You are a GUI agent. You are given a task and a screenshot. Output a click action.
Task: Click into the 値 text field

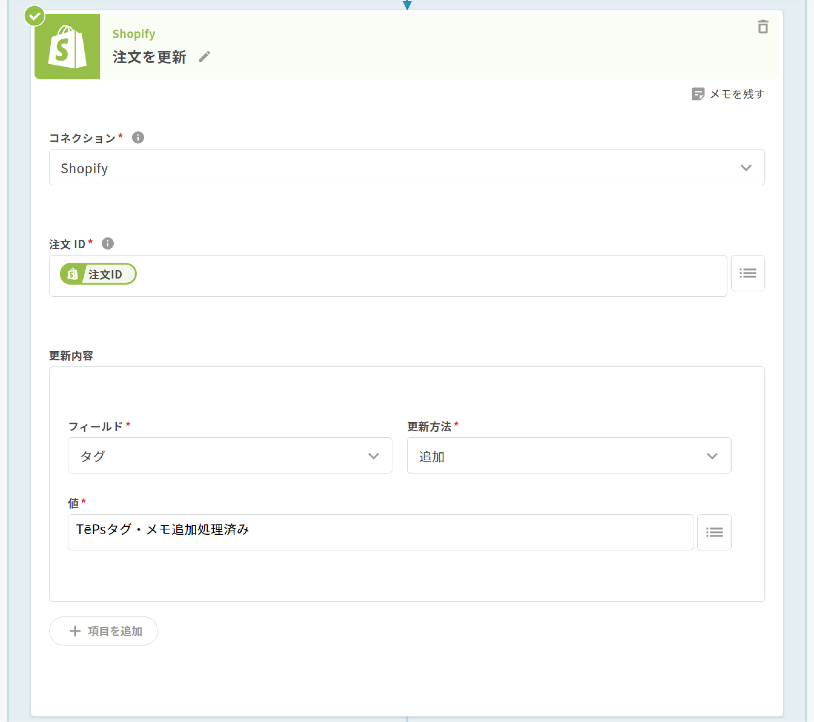pyautogui.click(x=438, y=532)
